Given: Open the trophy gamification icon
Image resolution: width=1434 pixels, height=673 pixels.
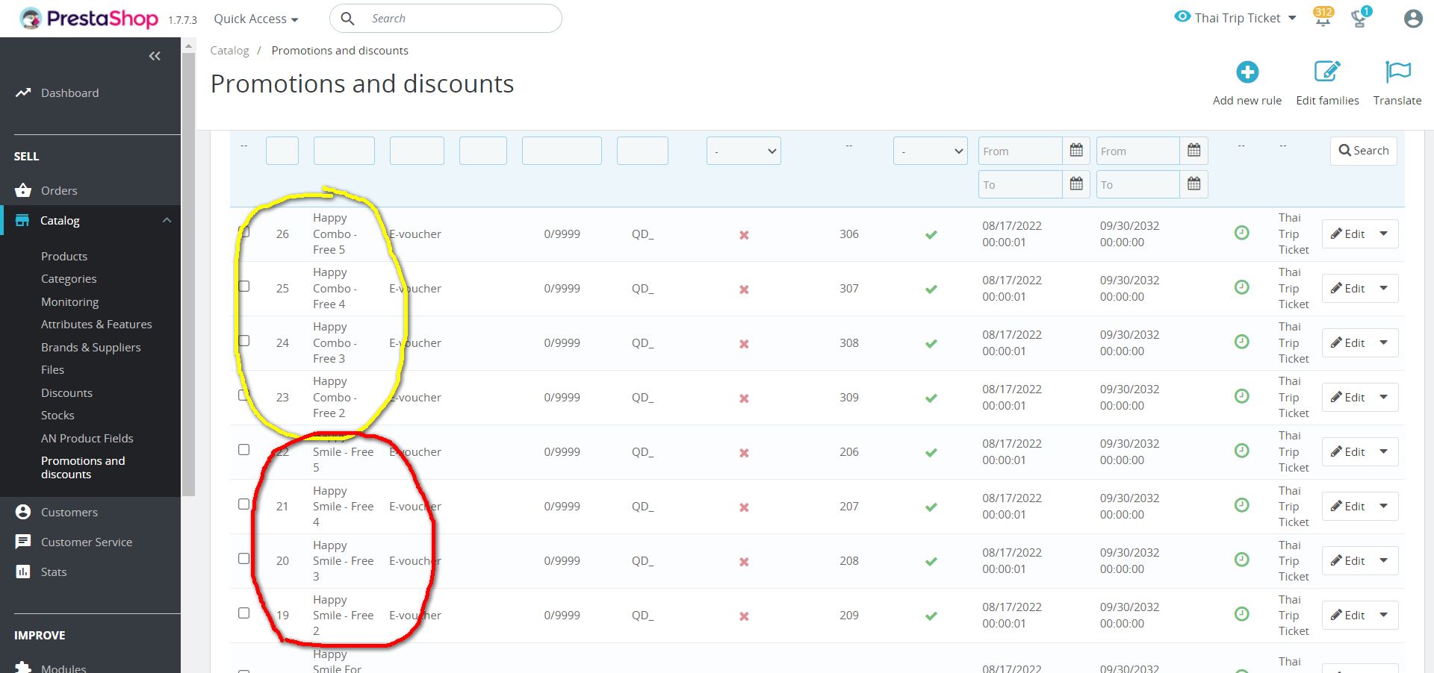Looking at the screenshot, I should tap(1359, 18).
